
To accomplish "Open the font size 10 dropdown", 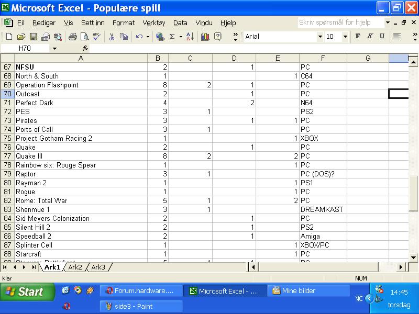I will point(345,37).
